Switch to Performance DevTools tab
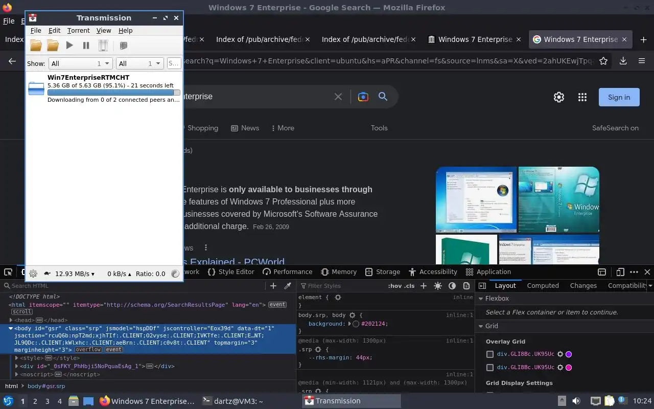Screen dimensions: 654x409 (287, 272)
